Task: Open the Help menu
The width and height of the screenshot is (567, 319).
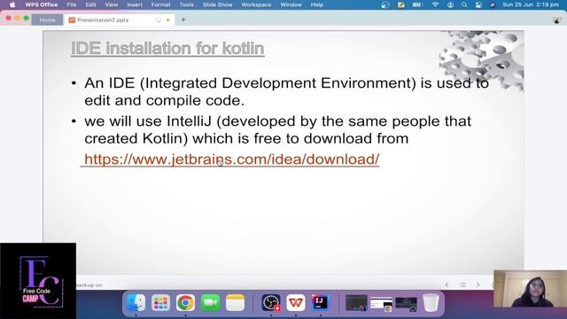Action: pos(317,4)
